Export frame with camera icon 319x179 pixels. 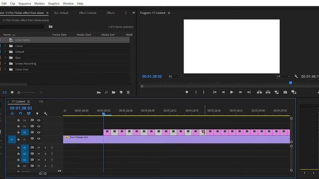pos(285,92)
